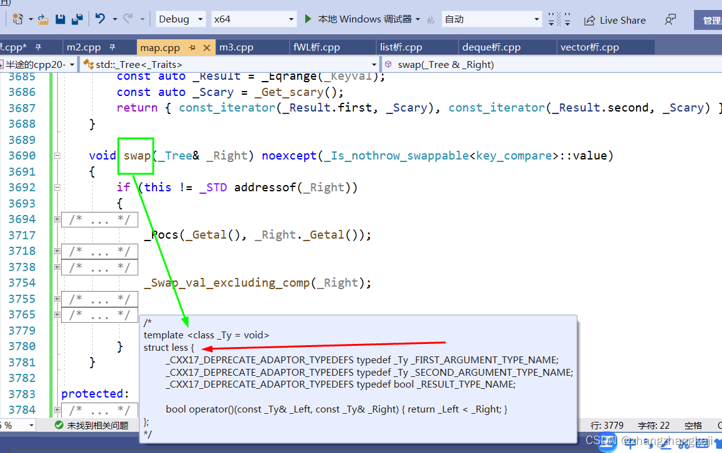The image size is (722, 453).
Task: Expand the folded comment at line 3784
Action: pos(57,410)
